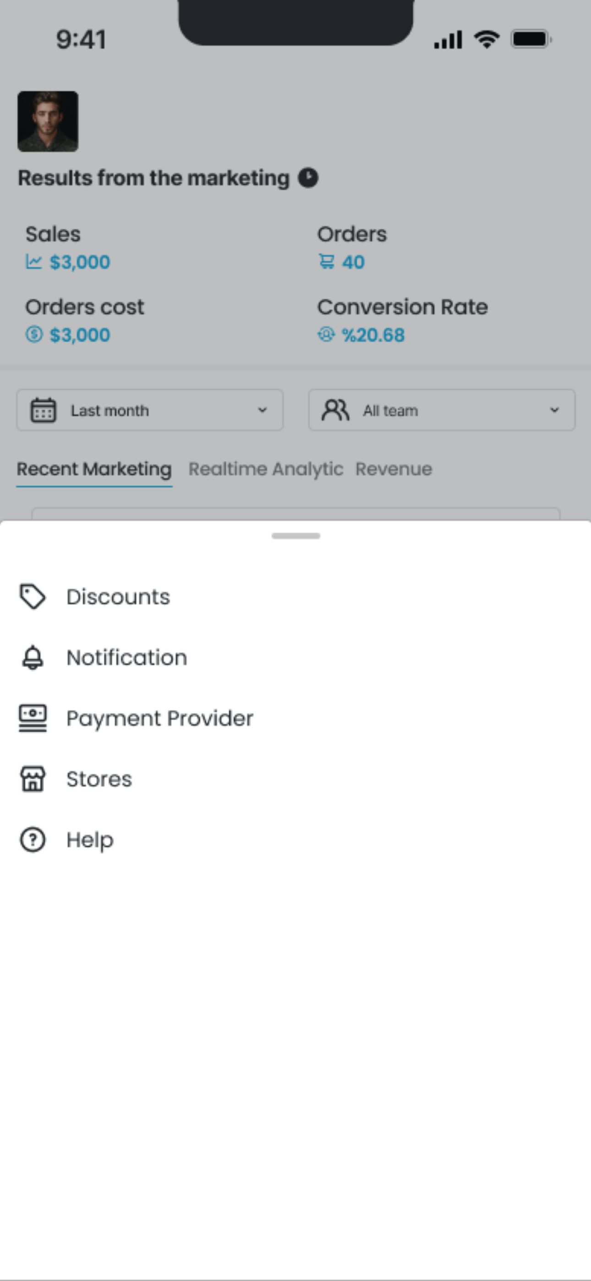Click the clock icon beside marketing title
This screenshot has width=591, height=1281.
308,177
